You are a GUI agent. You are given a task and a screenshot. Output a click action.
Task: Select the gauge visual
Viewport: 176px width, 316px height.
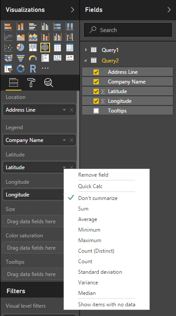click(x=33, y=58)
